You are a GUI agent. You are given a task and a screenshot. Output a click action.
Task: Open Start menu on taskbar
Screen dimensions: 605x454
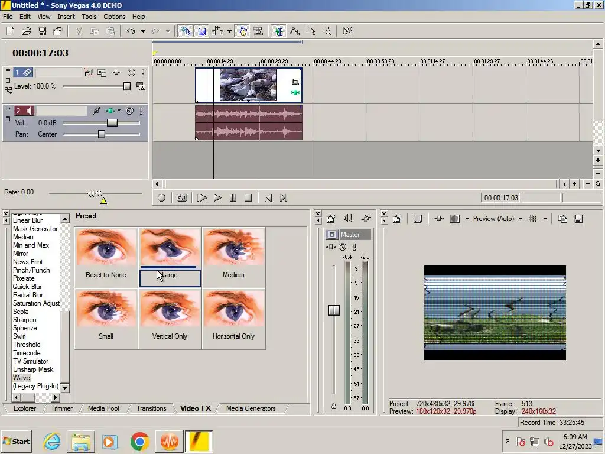click(x=16, y=441)
